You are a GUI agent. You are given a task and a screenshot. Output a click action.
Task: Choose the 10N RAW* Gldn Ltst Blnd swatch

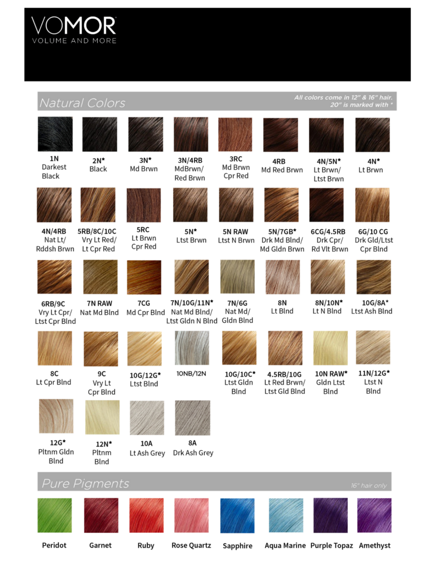coord(331,348)
